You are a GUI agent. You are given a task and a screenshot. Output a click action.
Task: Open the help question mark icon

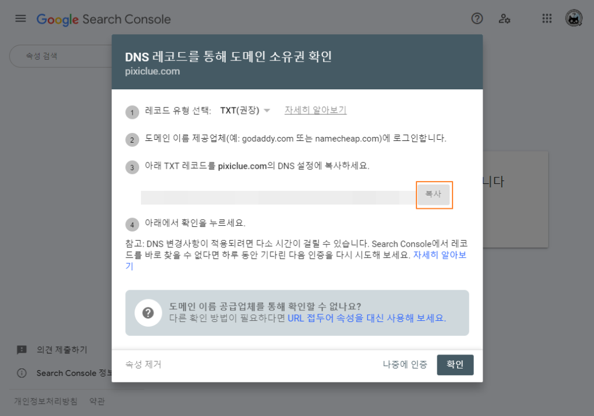pyautogui.click(x=477, y=18)
